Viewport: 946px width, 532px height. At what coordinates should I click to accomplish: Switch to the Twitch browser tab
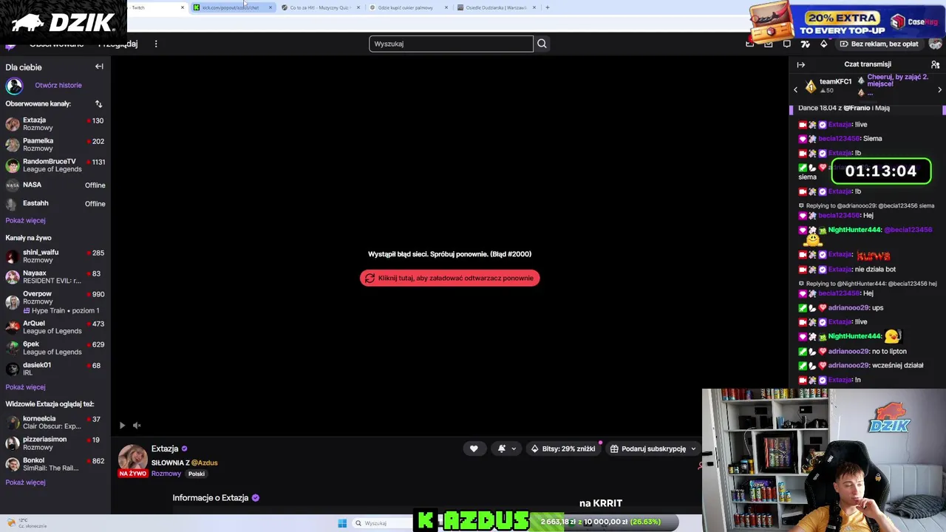157,7
